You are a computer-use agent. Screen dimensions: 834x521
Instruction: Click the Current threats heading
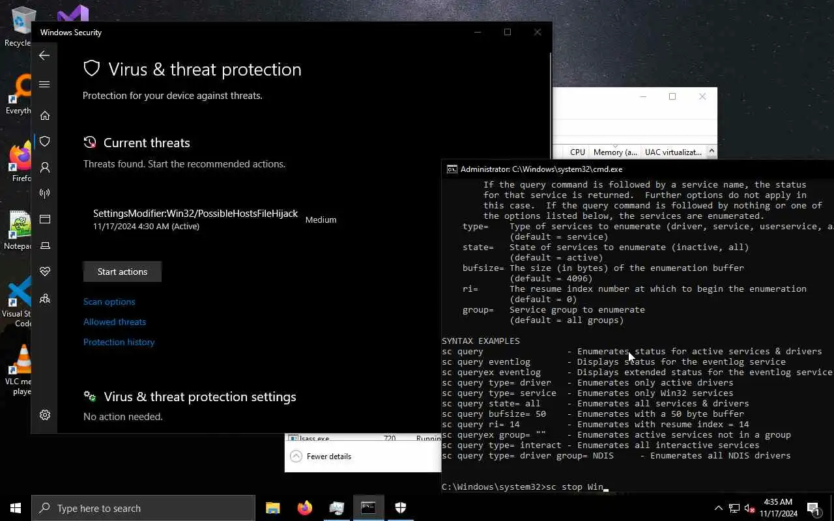[147, 143]
